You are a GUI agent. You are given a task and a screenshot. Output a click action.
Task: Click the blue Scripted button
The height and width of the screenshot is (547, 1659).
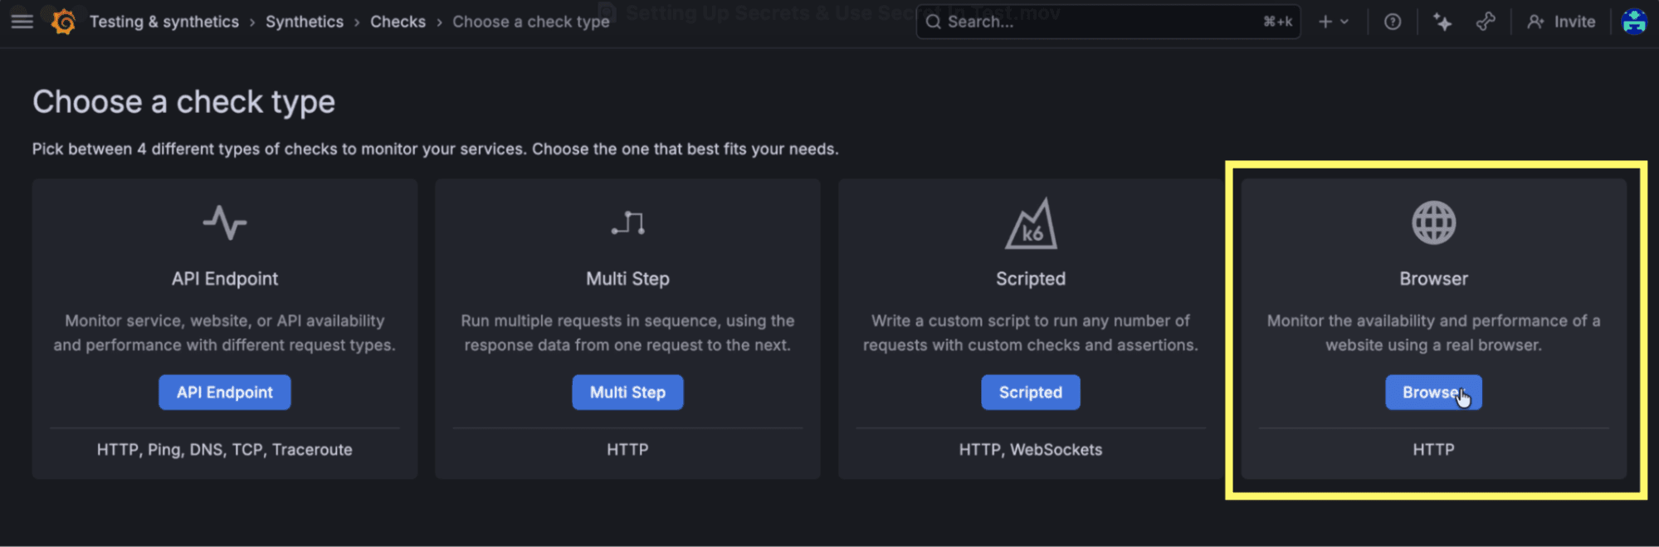coord(1031,392)
